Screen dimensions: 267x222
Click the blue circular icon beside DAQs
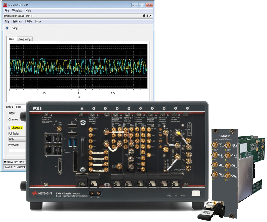pyautogui.click(x=7, y=28)
